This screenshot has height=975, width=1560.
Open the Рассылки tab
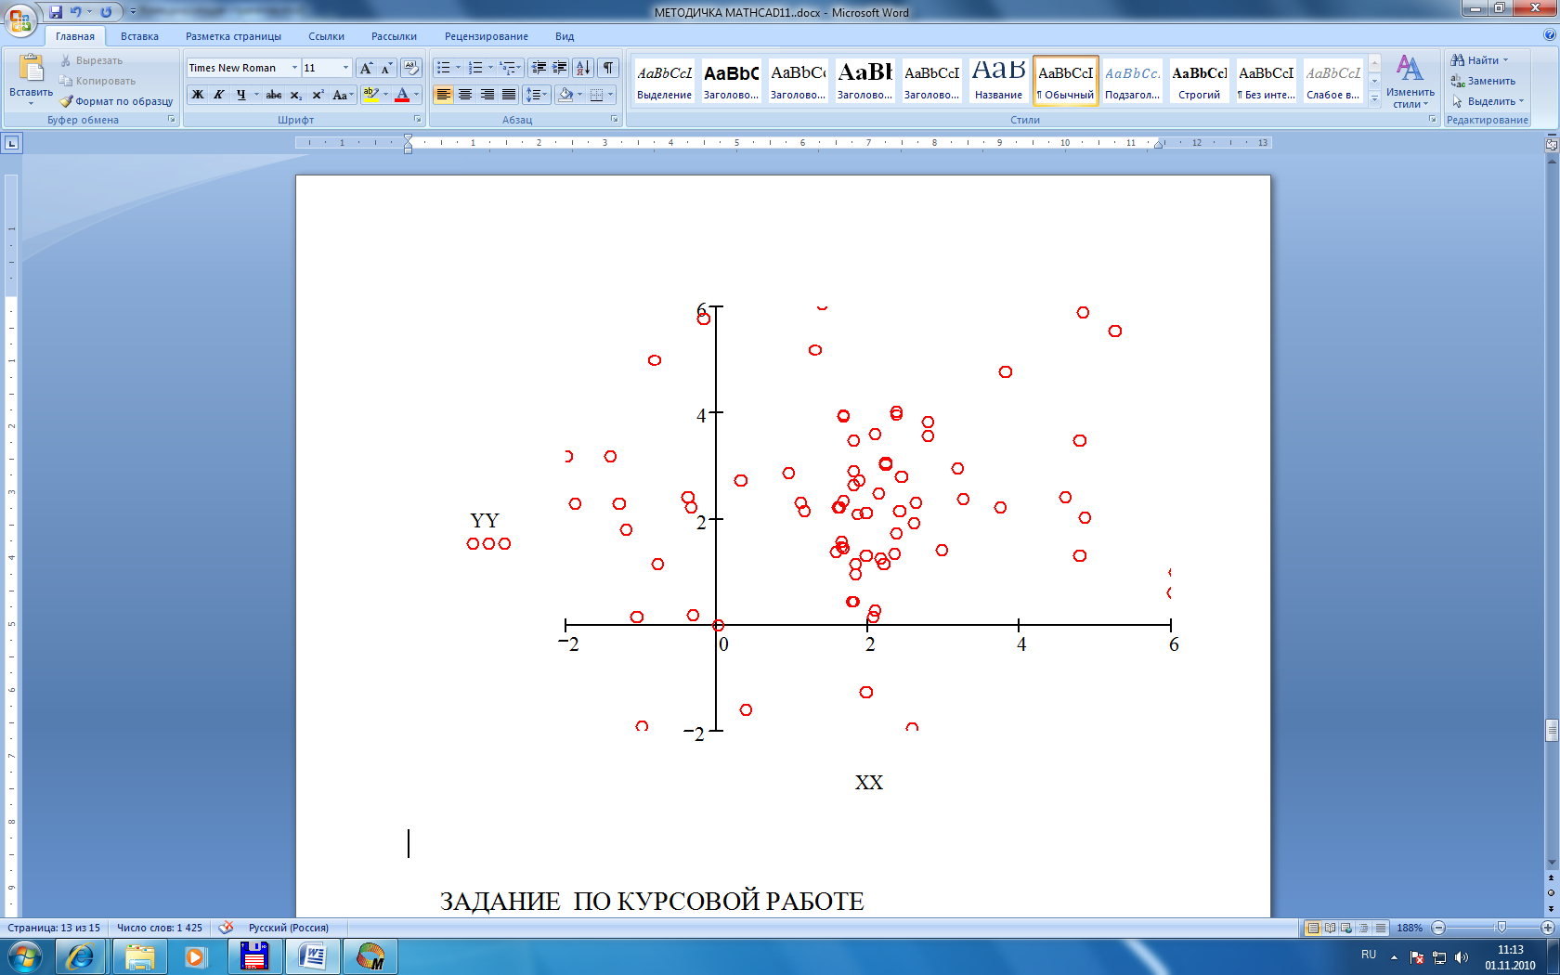click(394, 36)
